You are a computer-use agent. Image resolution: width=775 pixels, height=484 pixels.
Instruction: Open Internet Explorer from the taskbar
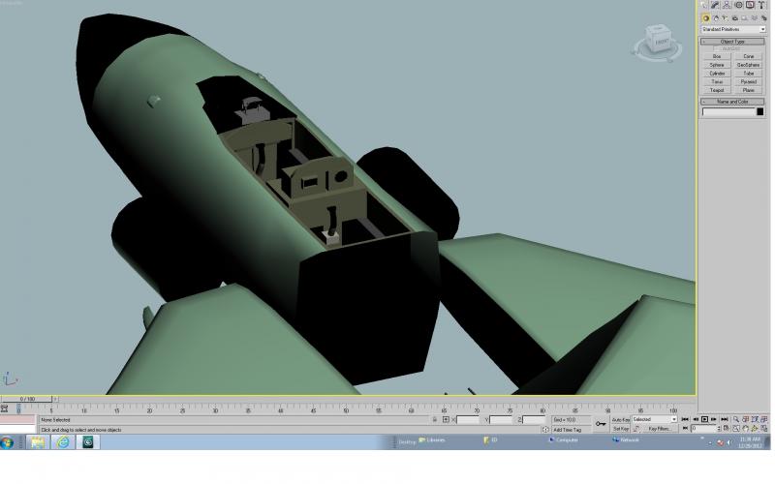coord(63,442)
